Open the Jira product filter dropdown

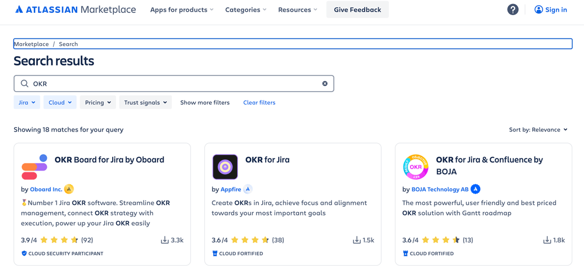click(x=27, y=102)
